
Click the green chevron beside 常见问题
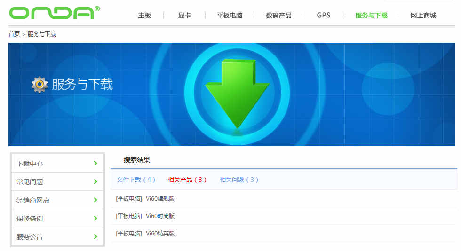coord(95,181)
